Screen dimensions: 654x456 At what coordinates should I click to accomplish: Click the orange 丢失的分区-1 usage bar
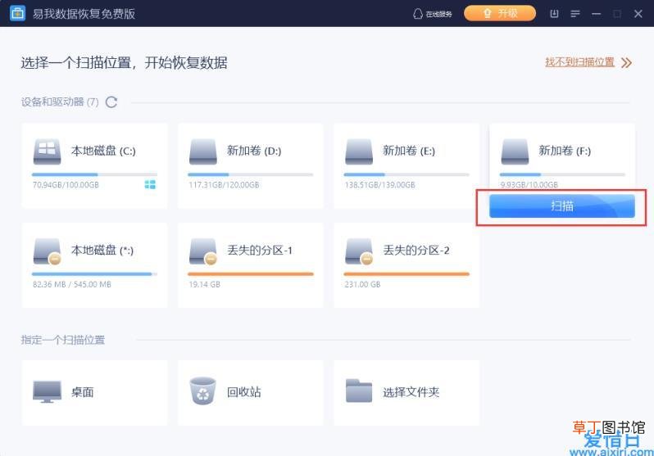point(251,274)
